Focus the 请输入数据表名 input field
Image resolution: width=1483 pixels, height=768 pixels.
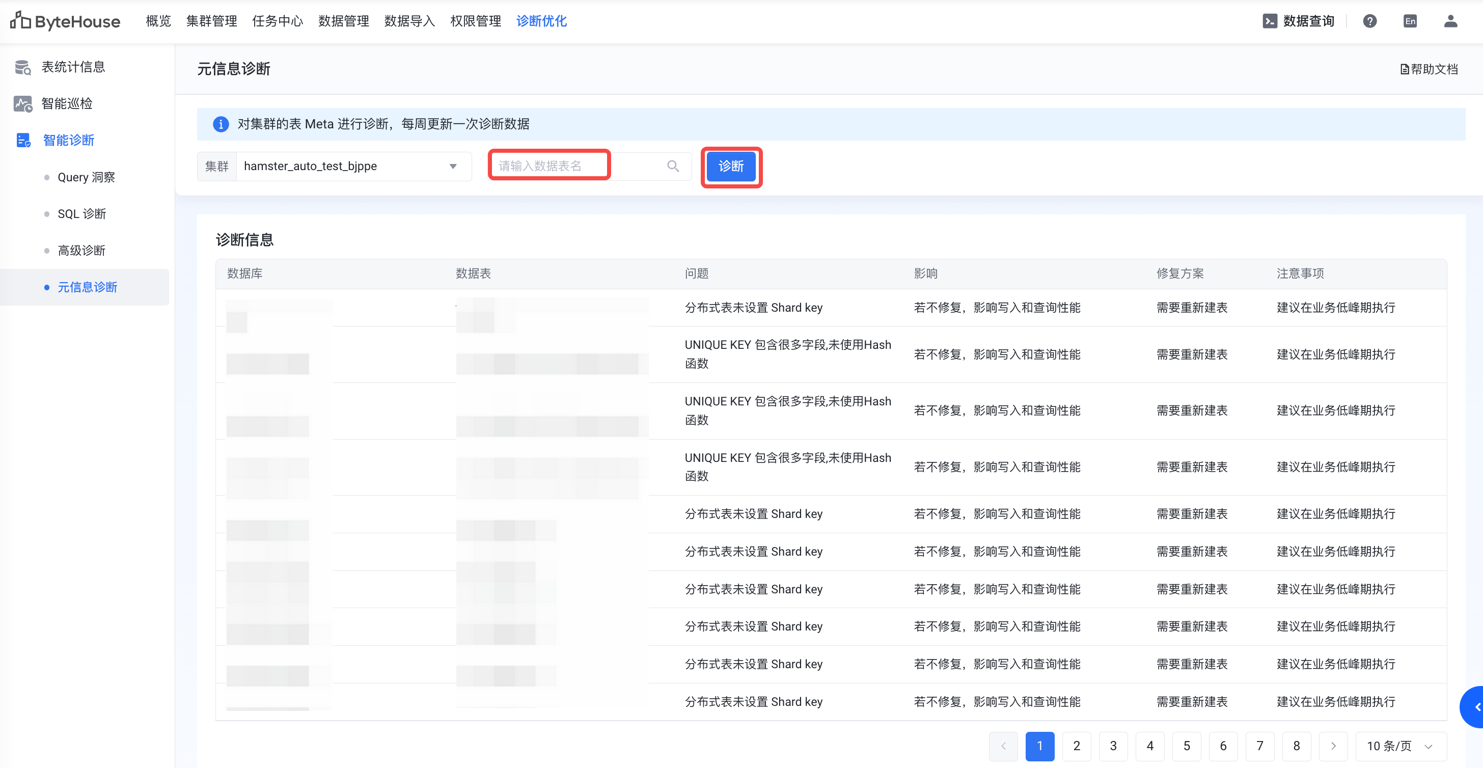(548, 167)
